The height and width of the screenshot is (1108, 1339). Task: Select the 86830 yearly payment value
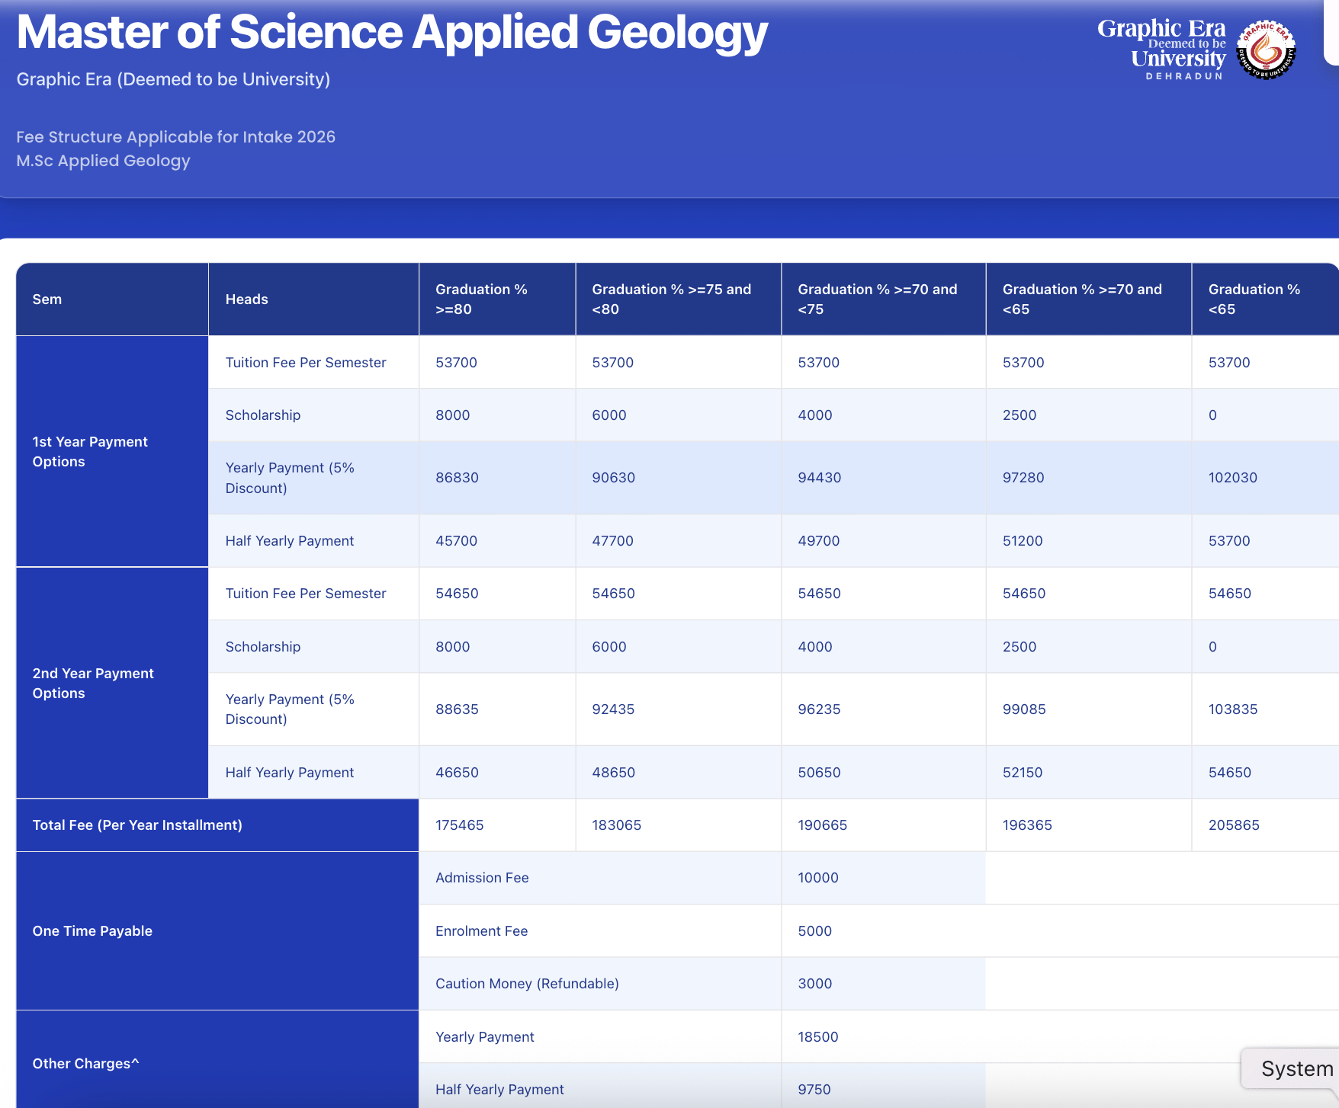point(457,478)
